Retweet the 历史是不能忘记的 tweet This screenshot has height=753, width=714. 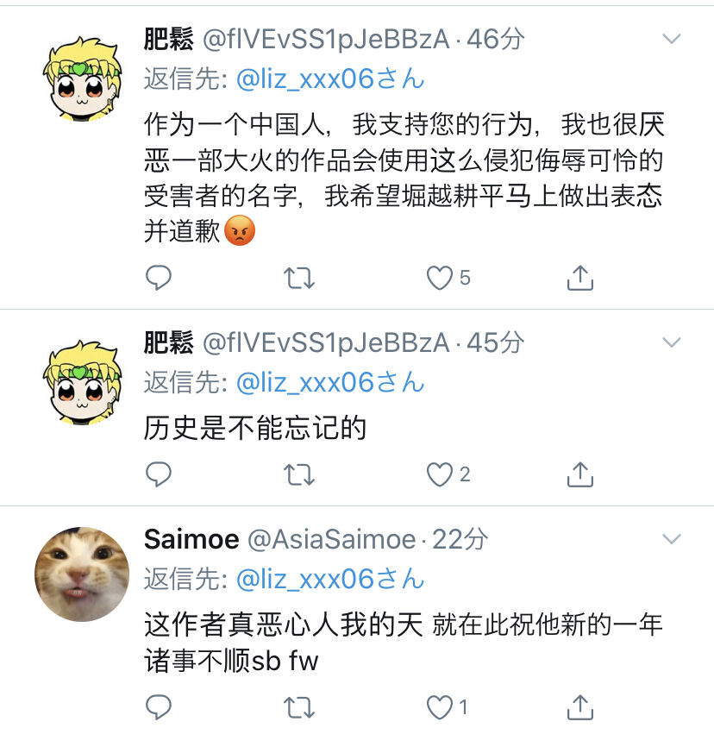(298, 474)
